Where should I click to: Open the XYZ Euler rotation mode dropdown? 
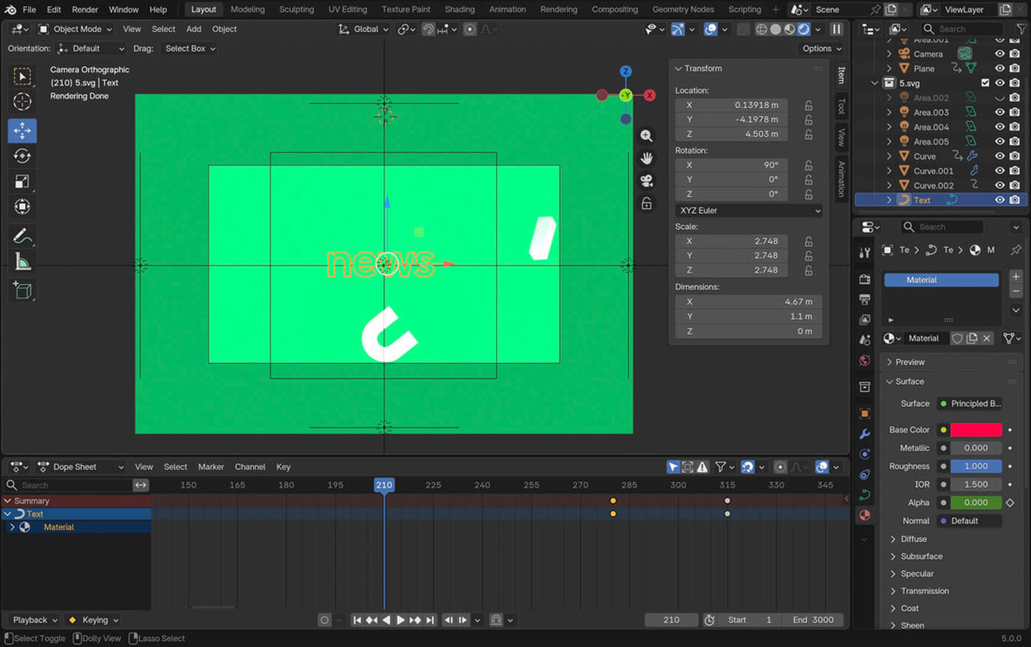[x=749, y=210]
